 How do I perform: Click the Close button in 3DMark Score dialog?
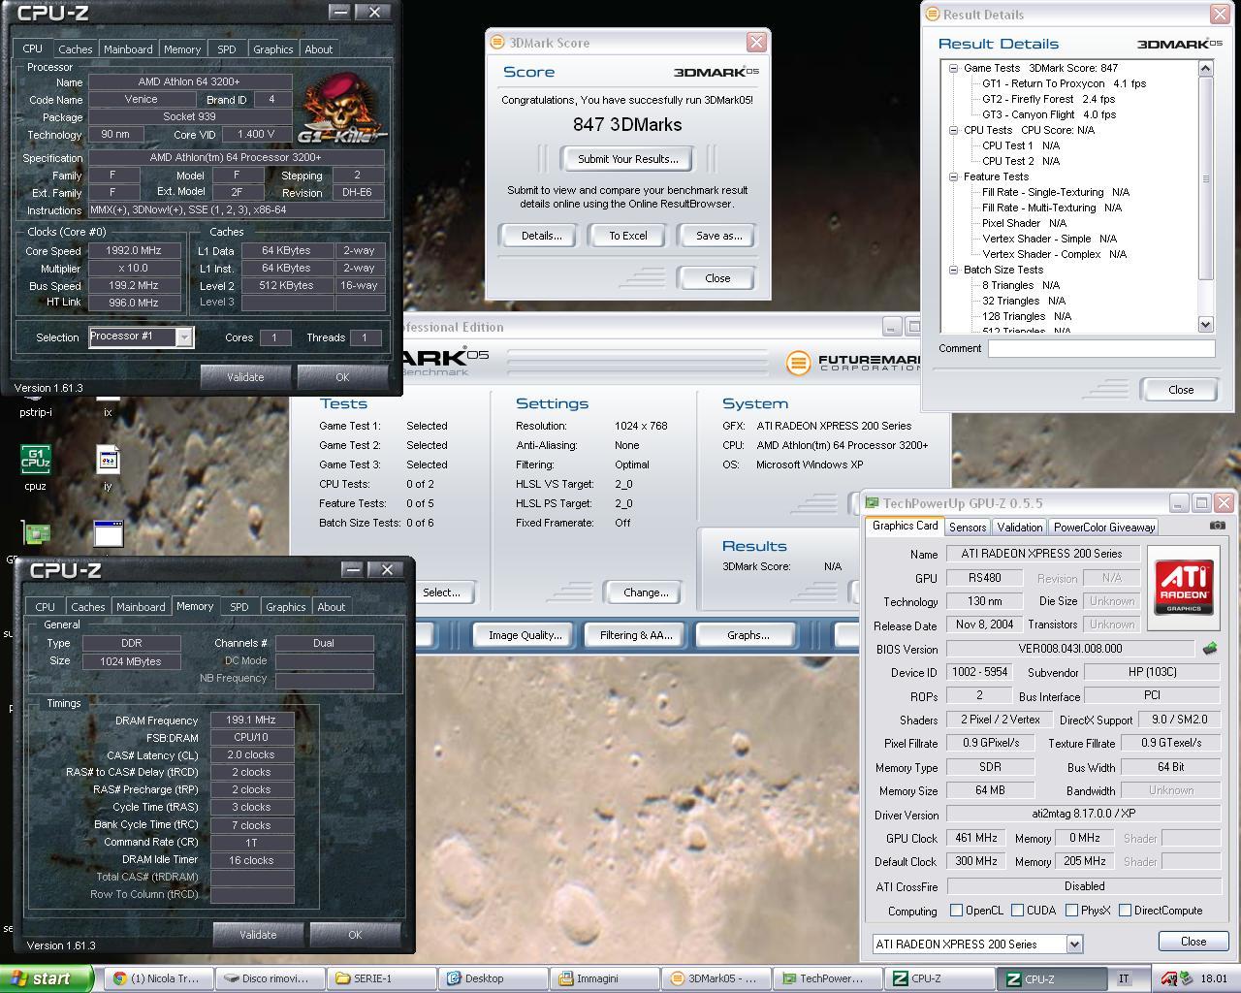717,278
